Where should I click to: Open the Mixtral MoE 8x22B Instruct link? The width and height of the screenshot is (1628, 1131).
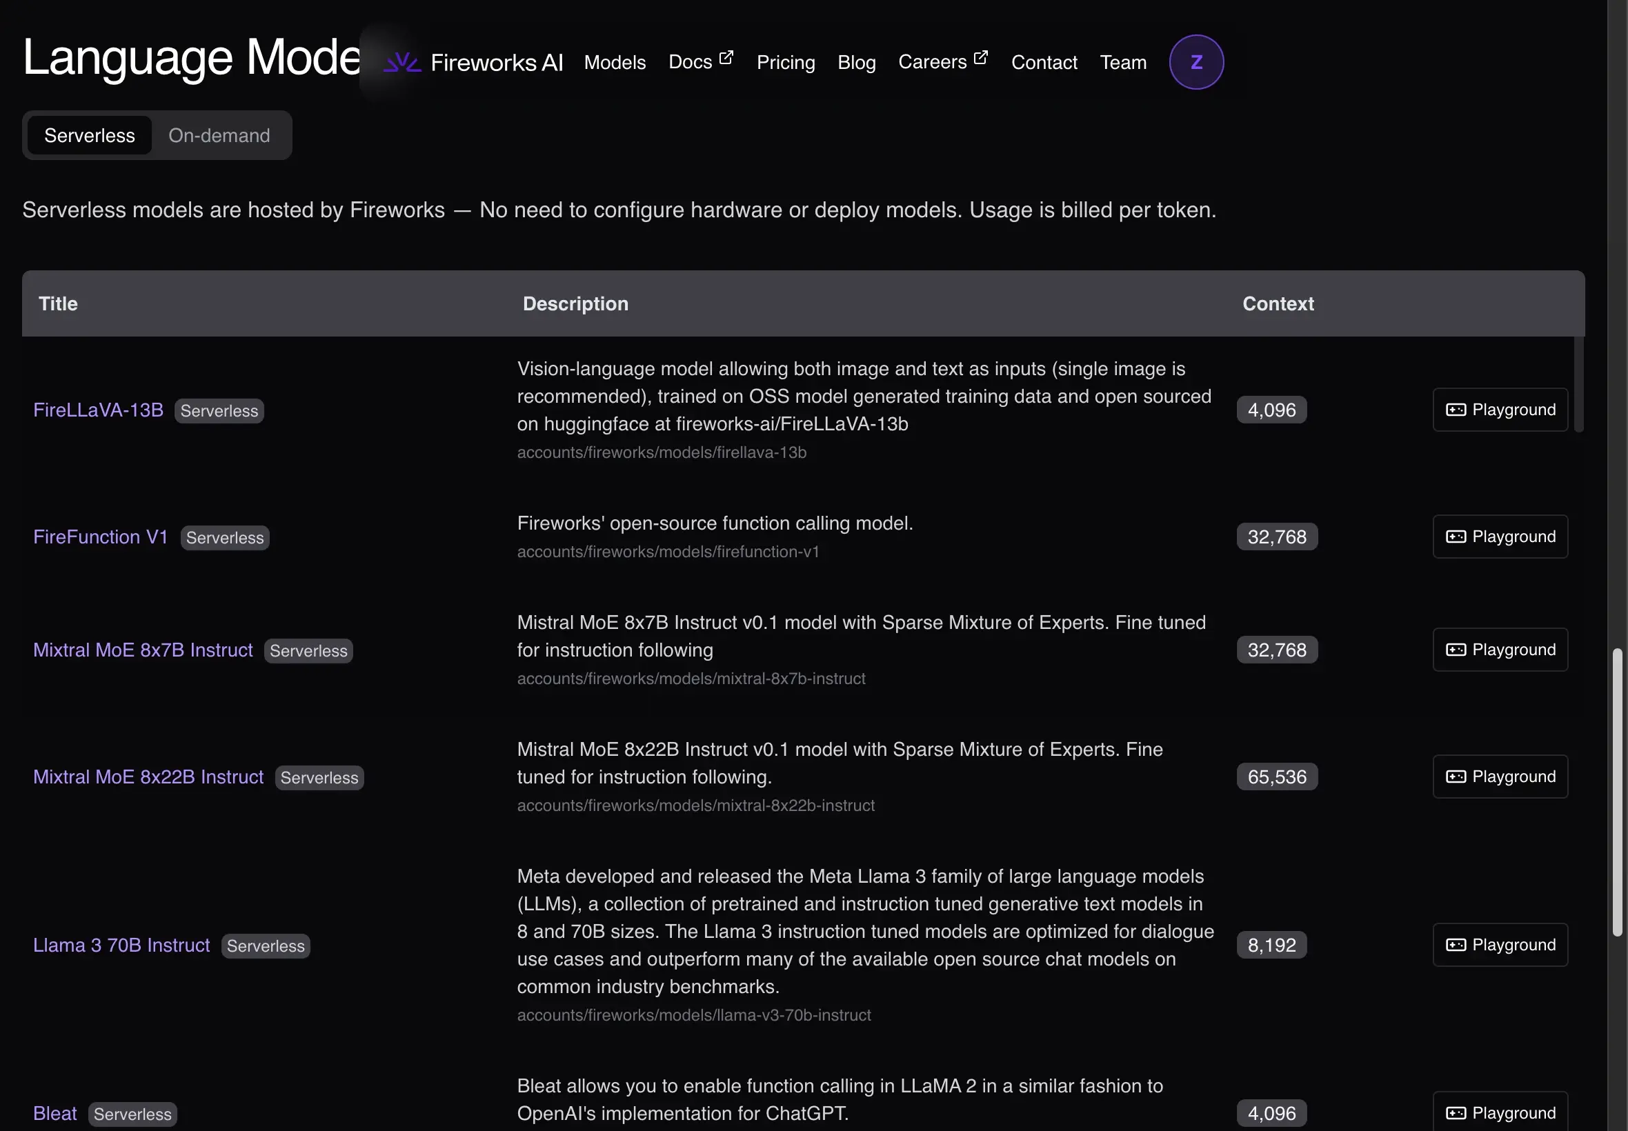tap(148, 777)
